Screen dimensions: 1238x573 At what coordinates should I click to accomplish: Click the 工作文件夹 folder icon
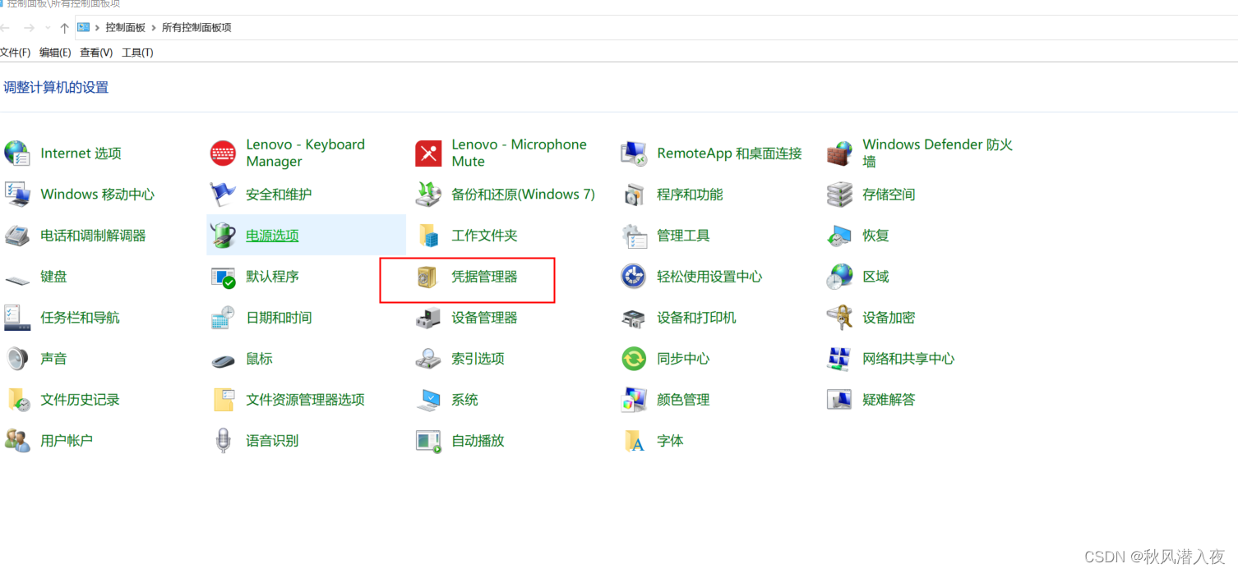coord(428,235)
